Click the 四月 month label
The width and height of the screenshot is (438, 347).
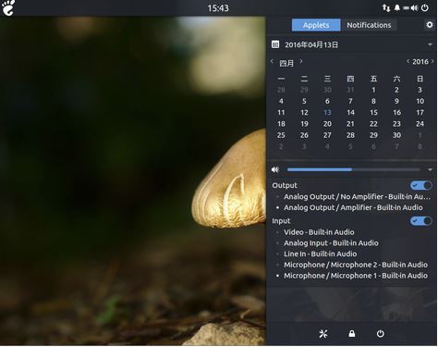(286, 63)
